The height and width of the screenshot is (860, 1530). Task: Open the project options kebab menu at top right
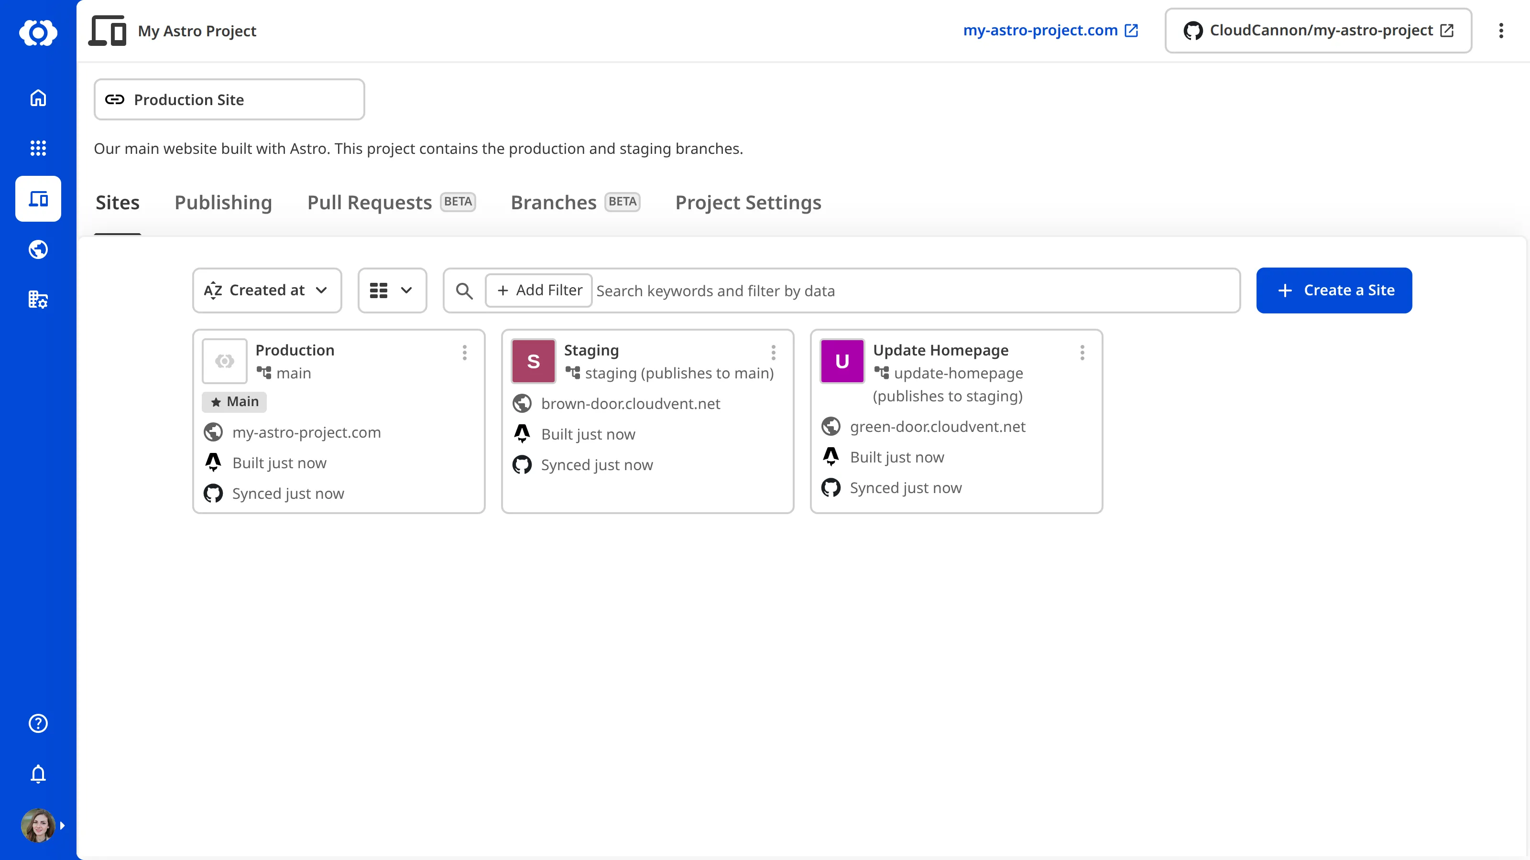[1501, 31]
